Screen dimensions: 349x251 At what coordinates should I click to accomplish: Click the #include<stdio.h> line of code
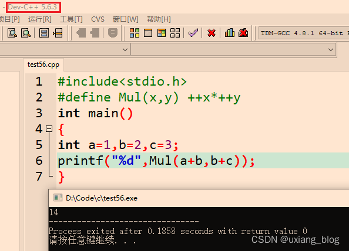coord(122,82)
